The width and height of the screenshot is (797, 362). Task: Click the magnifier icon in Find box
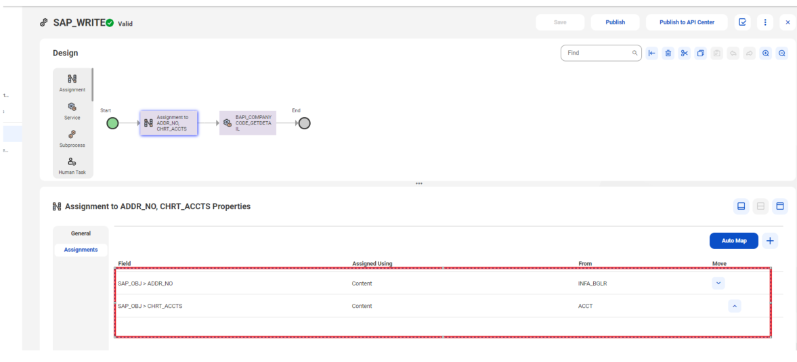click(634, 53)
